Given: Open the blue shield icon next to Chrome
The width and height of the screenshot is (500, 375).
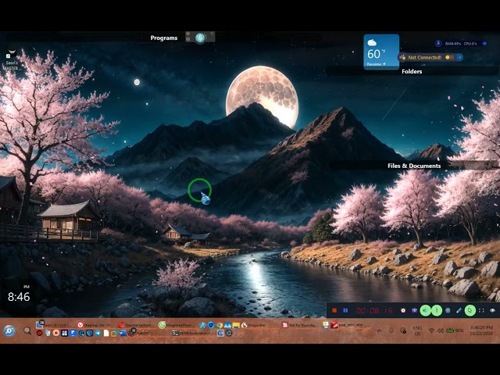Looking at the screenshot, I should pos(211,325).
